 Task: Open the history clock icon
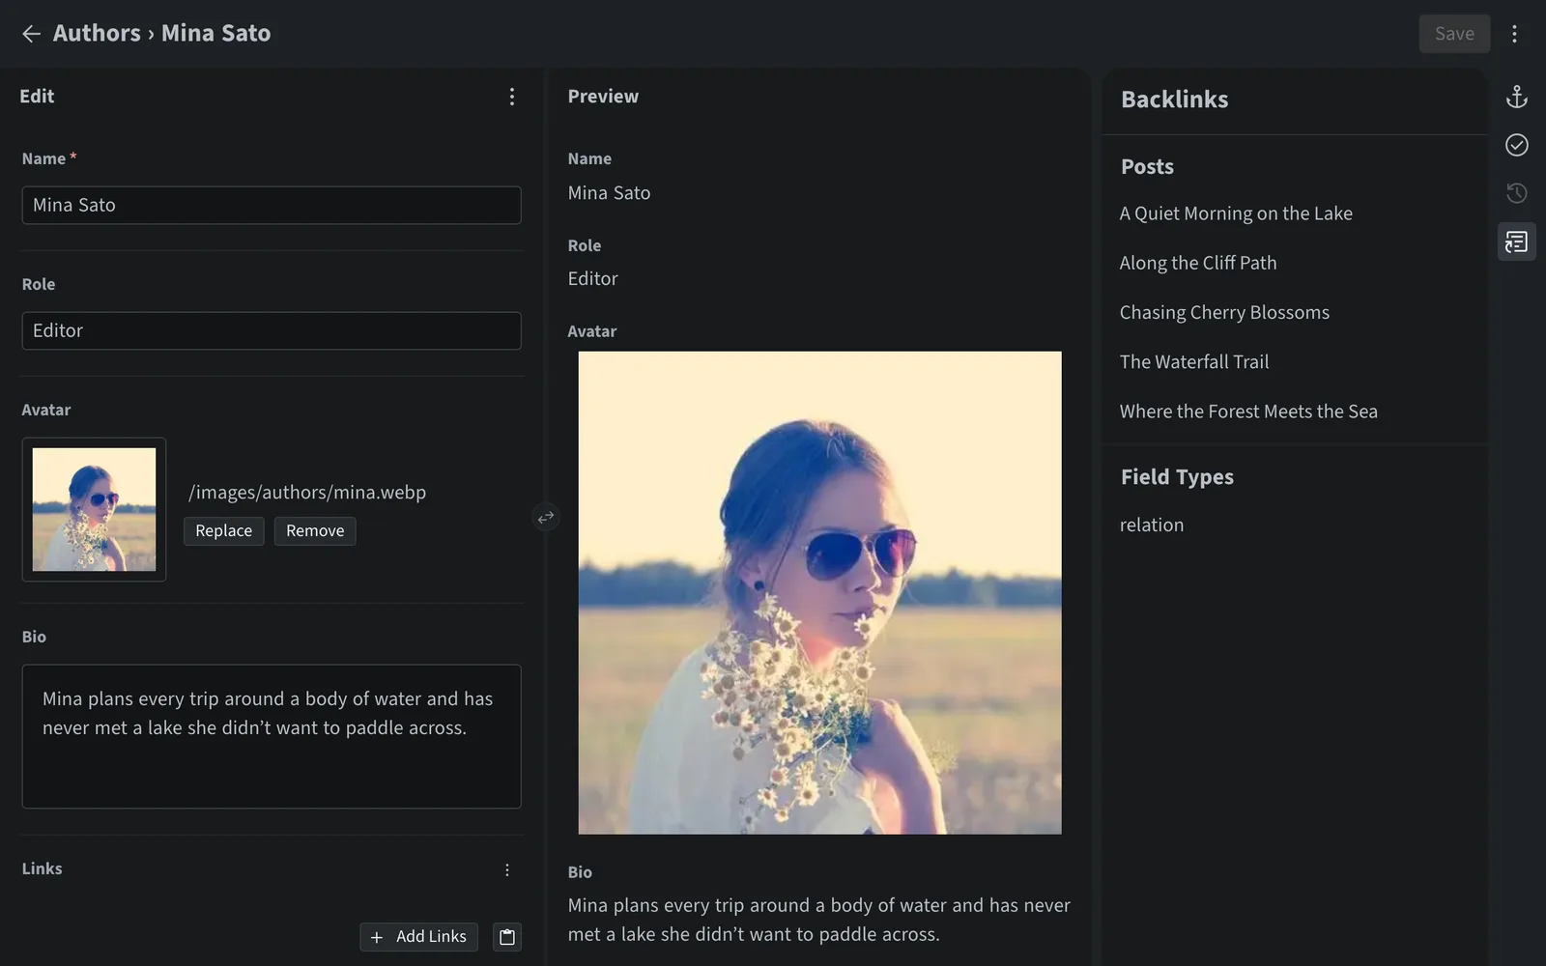tap(1517, 193)
